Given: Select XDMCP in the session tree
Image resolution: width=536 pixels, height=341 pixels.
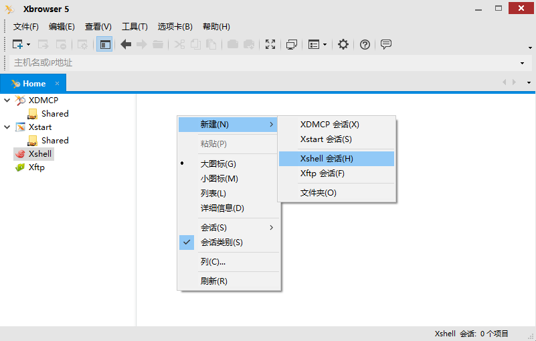Looking at the screenshot, I should pyautogui.click(x=43, y=100).
